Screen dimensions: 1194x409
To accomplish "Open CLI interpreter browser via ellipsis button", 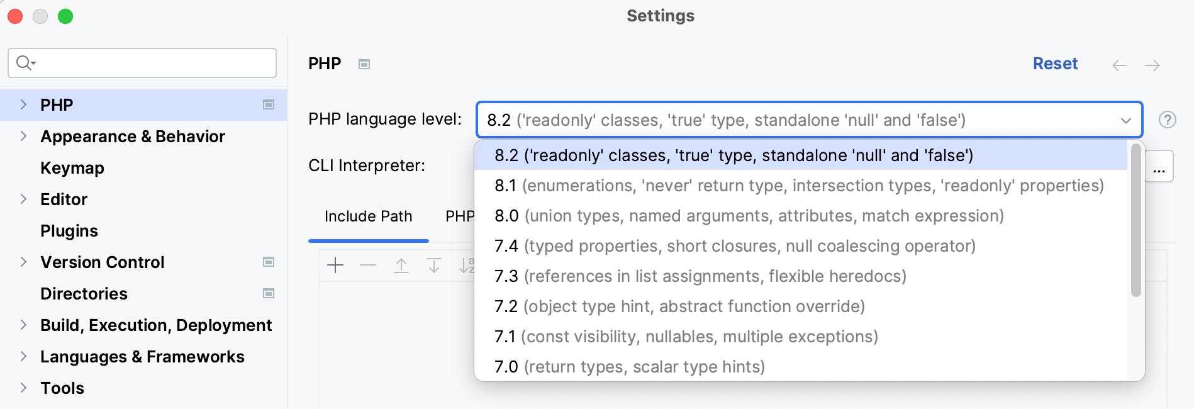I will pyautogui.click(x=1159, y=165).
